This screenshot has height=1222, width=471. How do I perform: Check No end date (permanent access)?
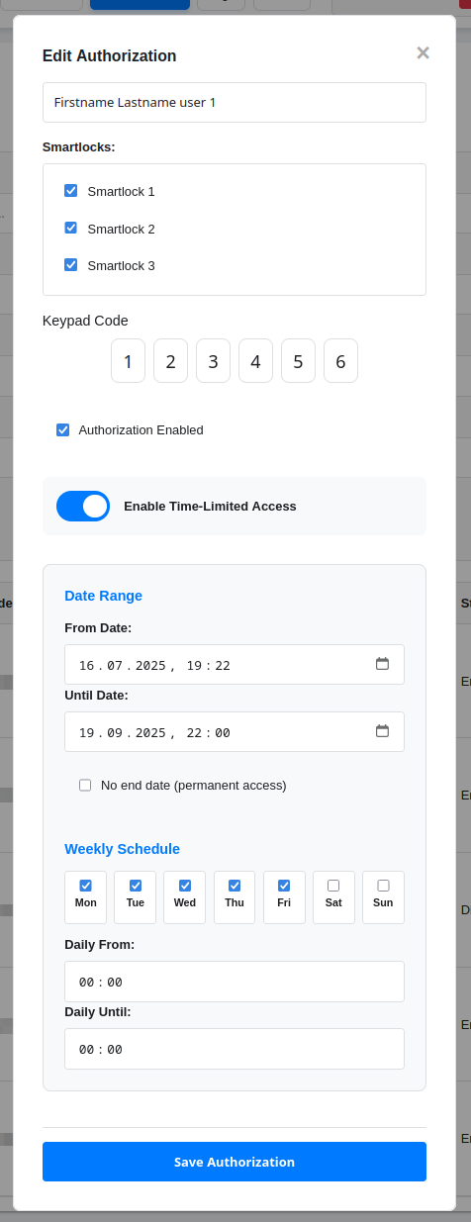[x=85, y=785]
